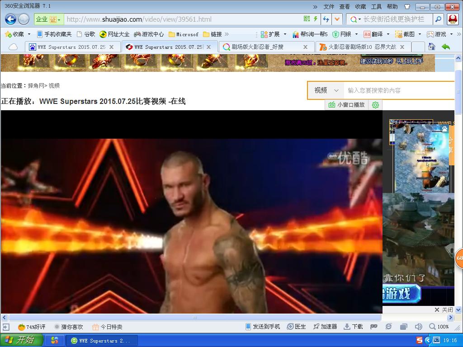Click the 摔角网 breadcrumb link
This screenshot has height=347, width=463.
[35, 85]
